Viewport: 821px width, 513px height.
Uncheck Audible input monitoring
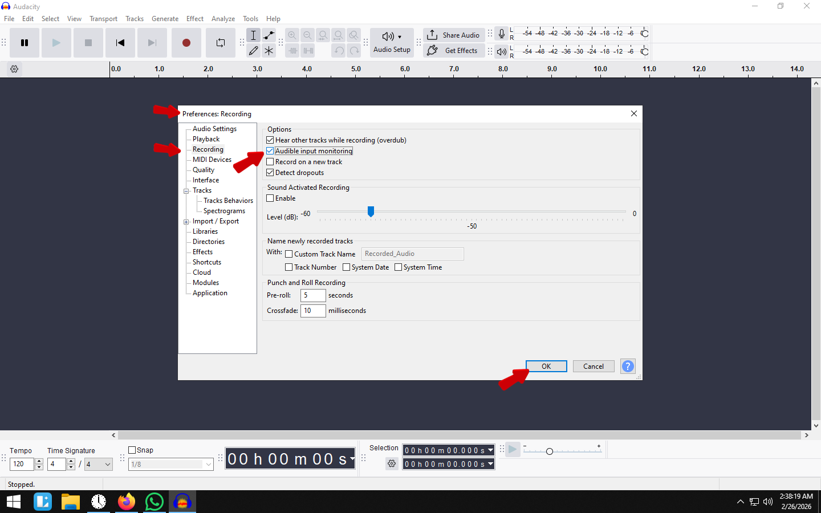coord(270,151)
